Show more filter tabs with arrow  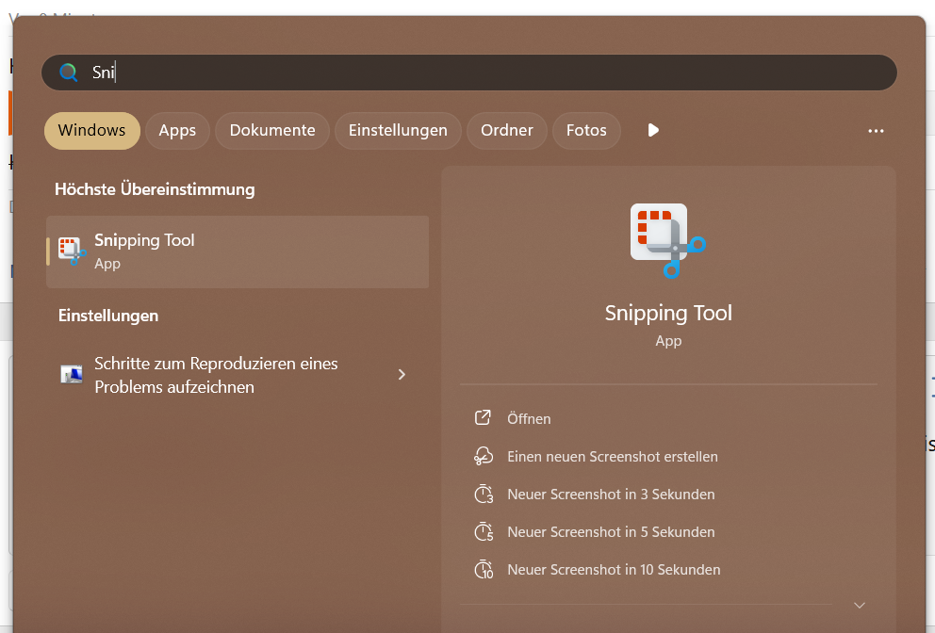[653, 130]
